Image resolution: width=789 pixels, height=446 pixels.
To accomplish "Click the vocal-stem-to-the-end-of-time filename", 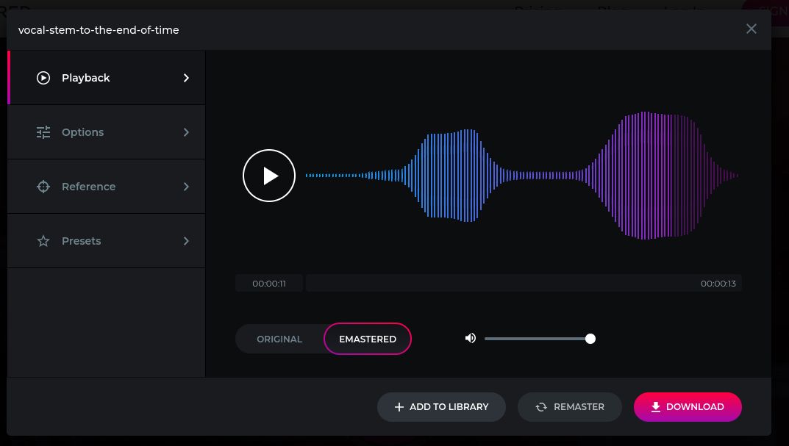I will (99, 30).
